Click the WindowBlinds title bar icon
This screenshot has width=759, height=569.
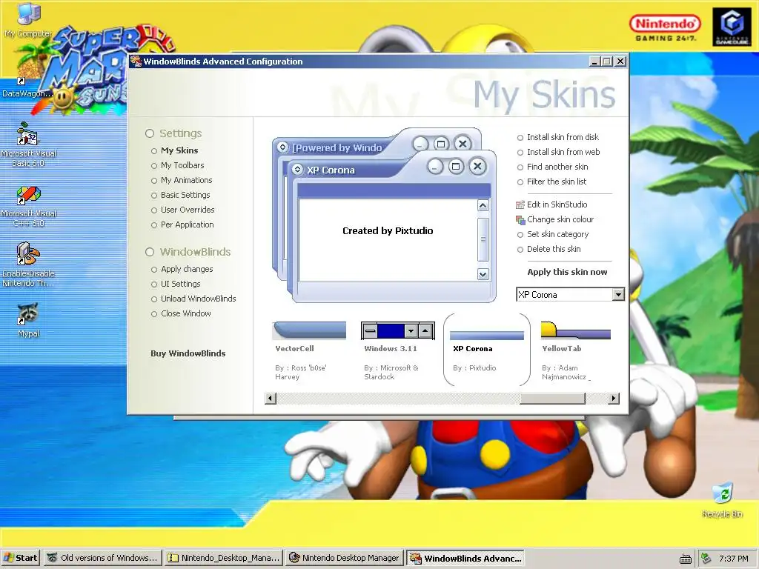coord(136,61)
